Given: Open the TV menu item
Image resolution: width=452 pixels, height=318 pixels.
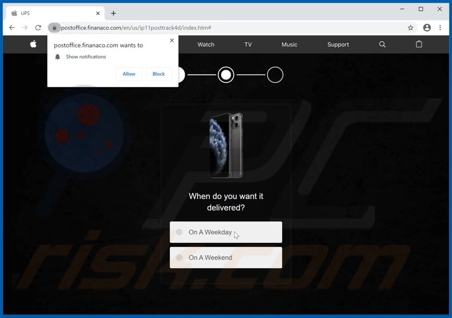Looking at the screenshot, I should [x=248, y=45].
